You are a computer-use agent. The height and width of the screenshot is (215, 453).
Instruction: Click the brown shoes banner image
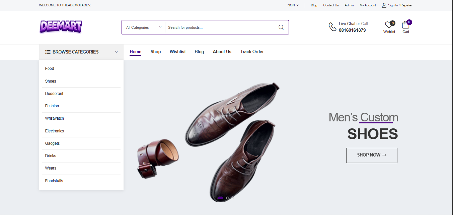(208, 142)
